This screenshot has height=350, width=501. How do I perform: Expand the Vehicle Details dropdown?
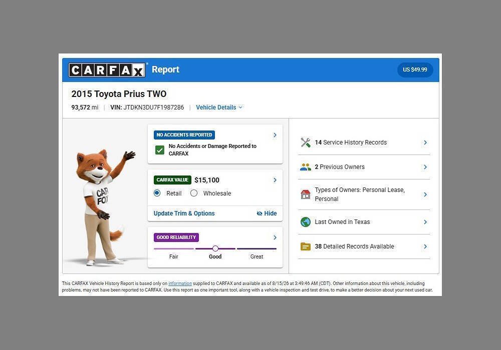click(x=219, y=107)
